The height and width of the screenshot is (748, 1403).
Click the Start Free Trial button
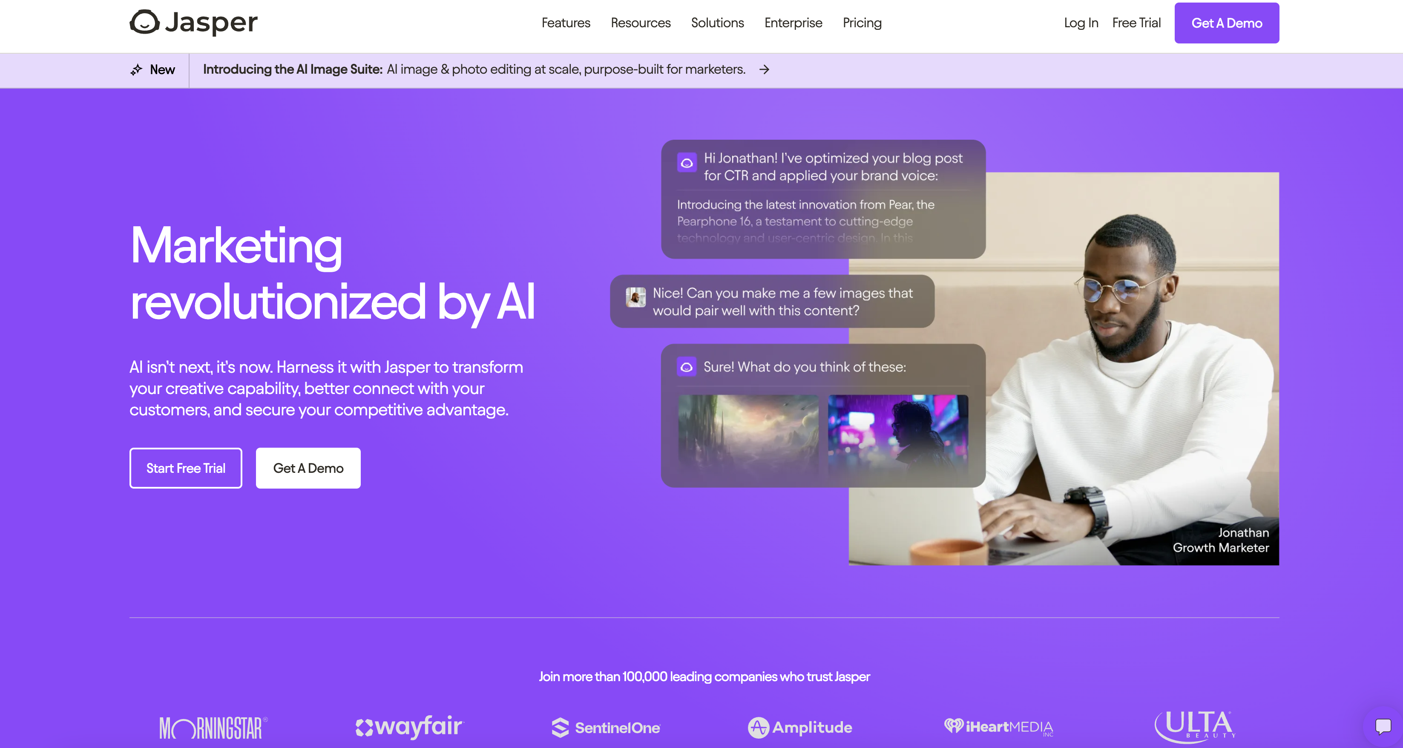(x=186, y=468)
